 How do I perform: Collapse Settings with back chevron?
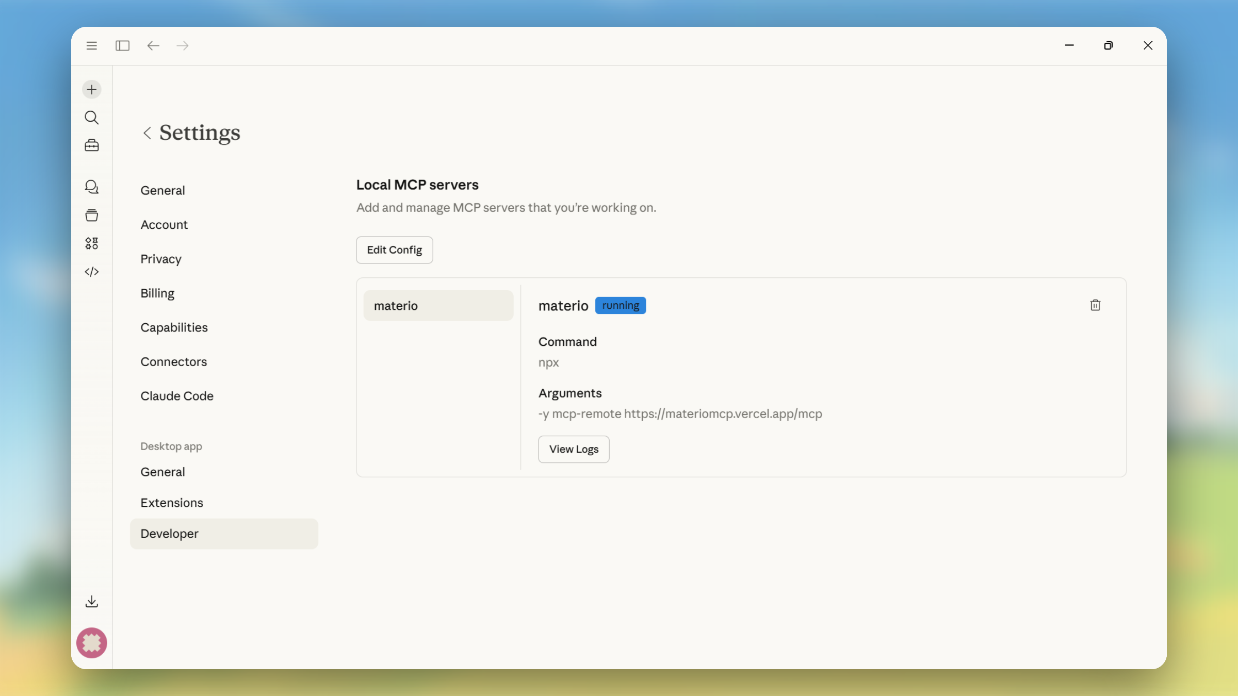pyautogui.click(x=147, y=133)
